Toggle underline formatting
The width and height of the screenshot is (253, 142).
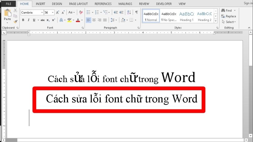point(34,20)
